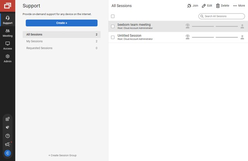
Task: Click the Search All Sessions field
Action: coord(222,16)
